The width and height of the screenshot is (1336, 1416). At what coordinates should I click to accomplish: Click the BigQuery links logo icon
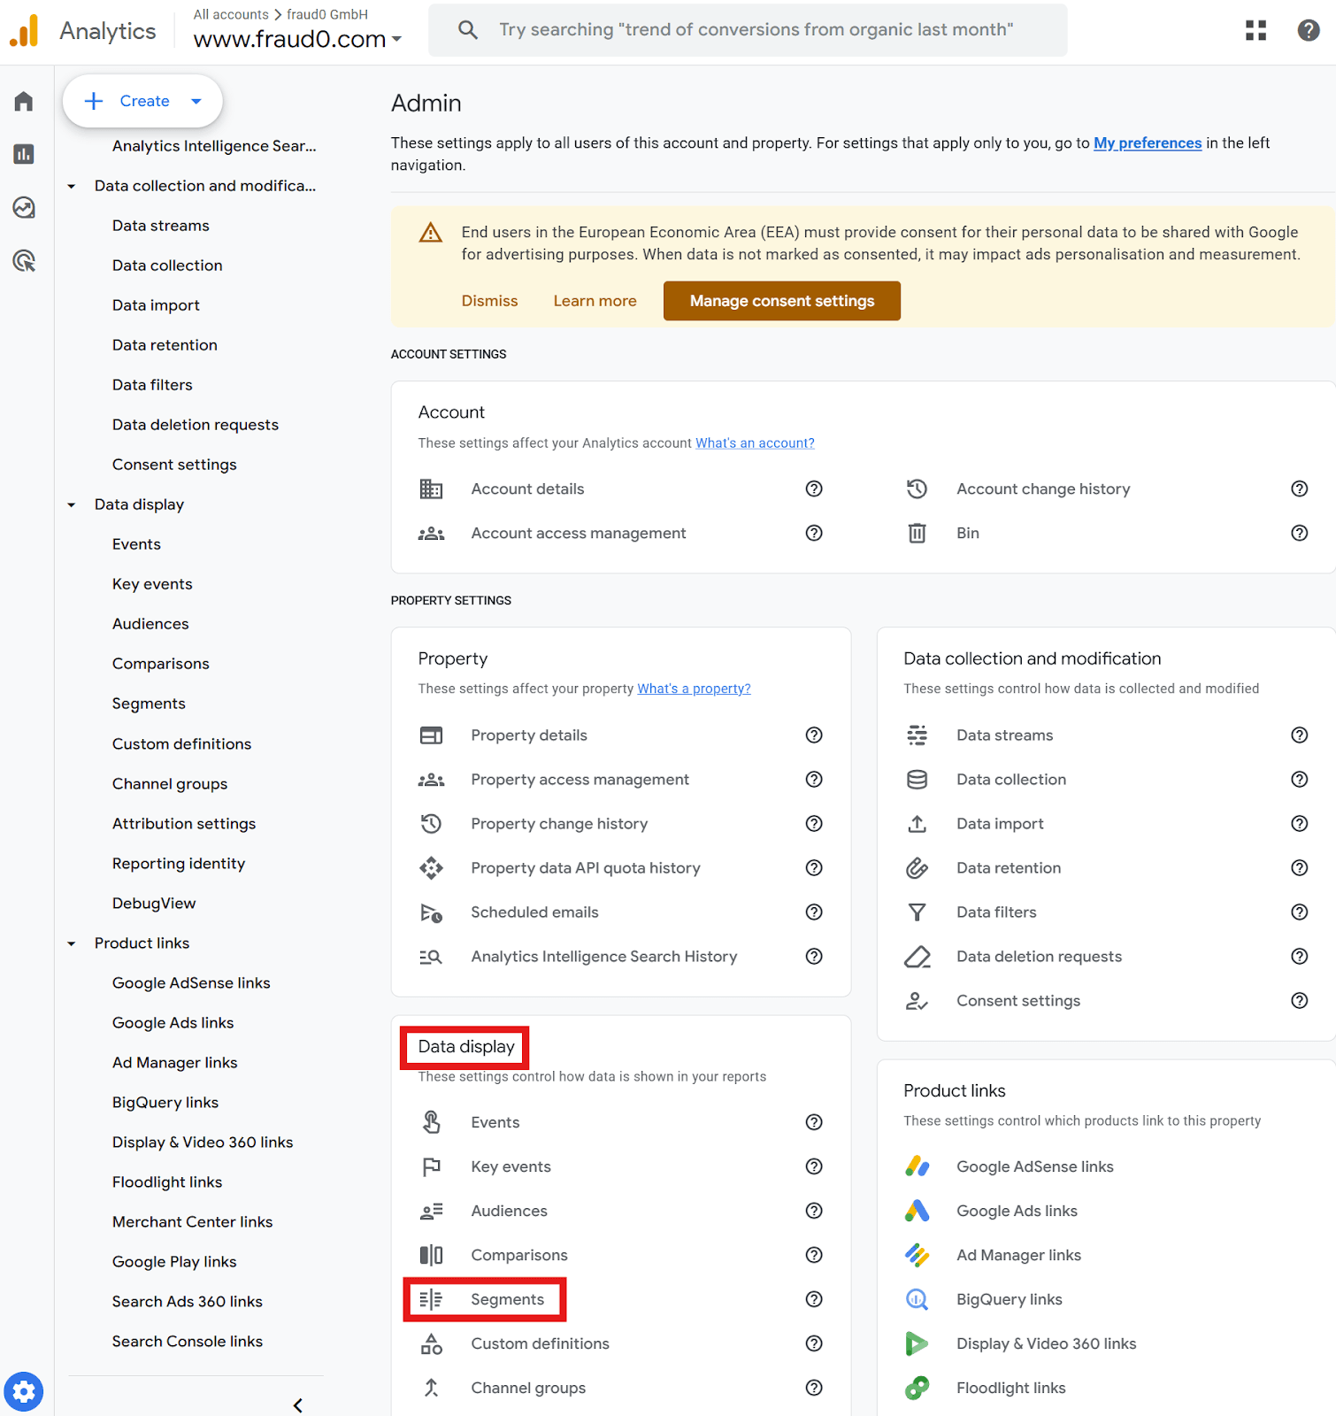917,1299
